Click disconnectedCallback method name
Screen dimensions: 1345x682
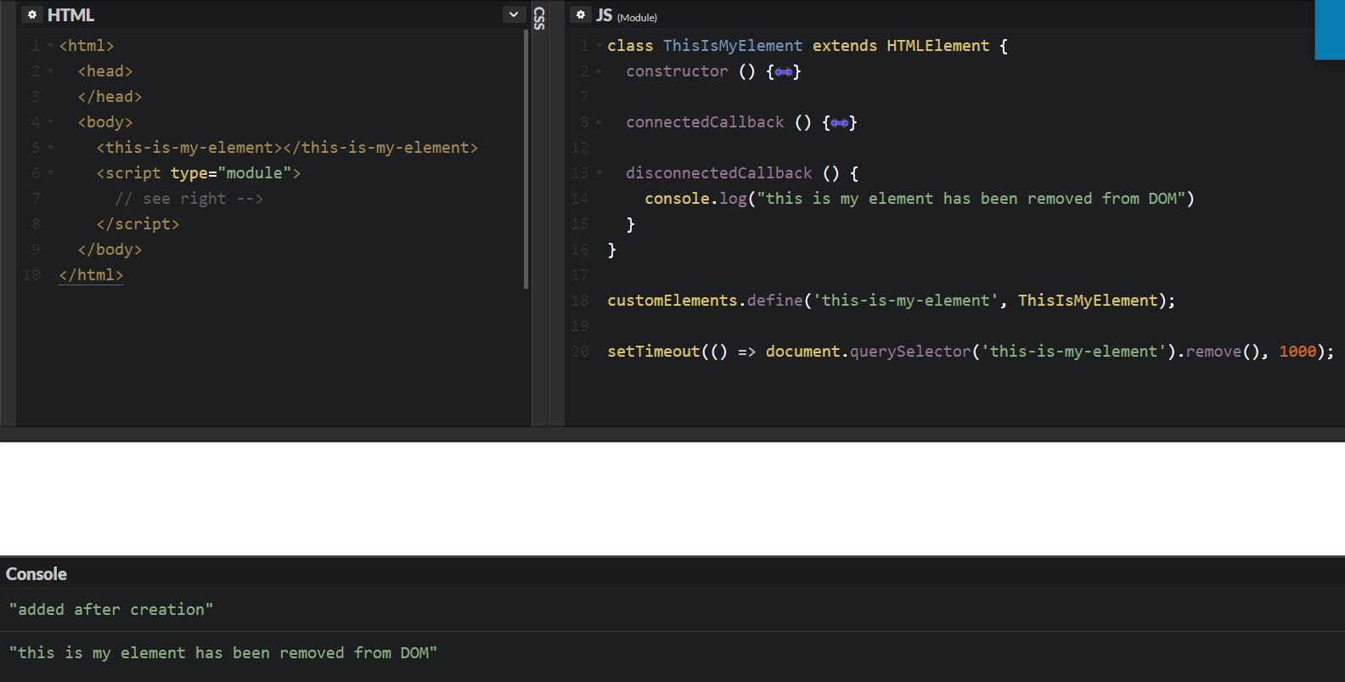click(x=719, y=173)
